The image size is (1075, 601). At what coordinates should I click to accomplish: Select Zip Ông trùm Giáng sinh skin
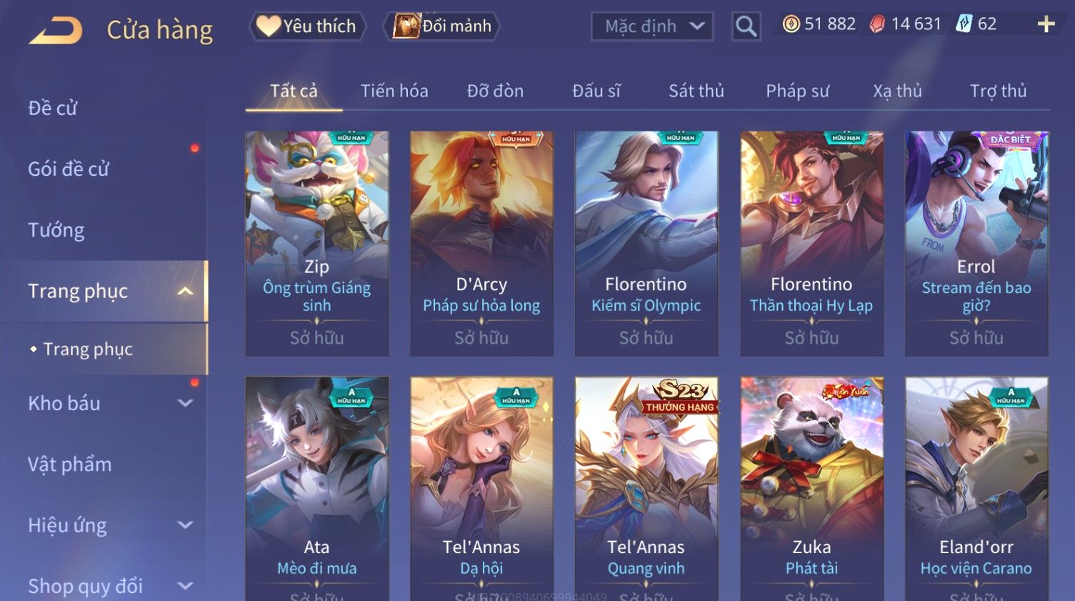[317, 243]
